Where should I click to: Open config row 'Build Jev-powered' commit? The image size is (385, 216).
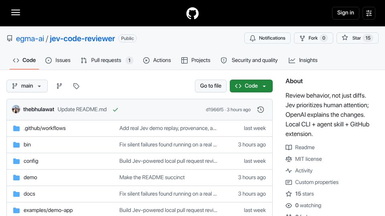click(x=168, y=161)
